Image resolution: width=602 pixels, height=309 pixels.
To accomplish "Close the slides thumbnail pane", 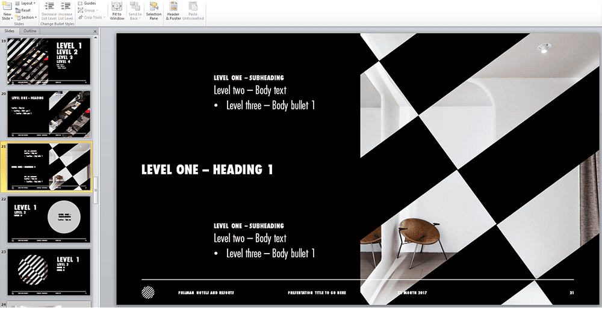I will pos(95,31).
